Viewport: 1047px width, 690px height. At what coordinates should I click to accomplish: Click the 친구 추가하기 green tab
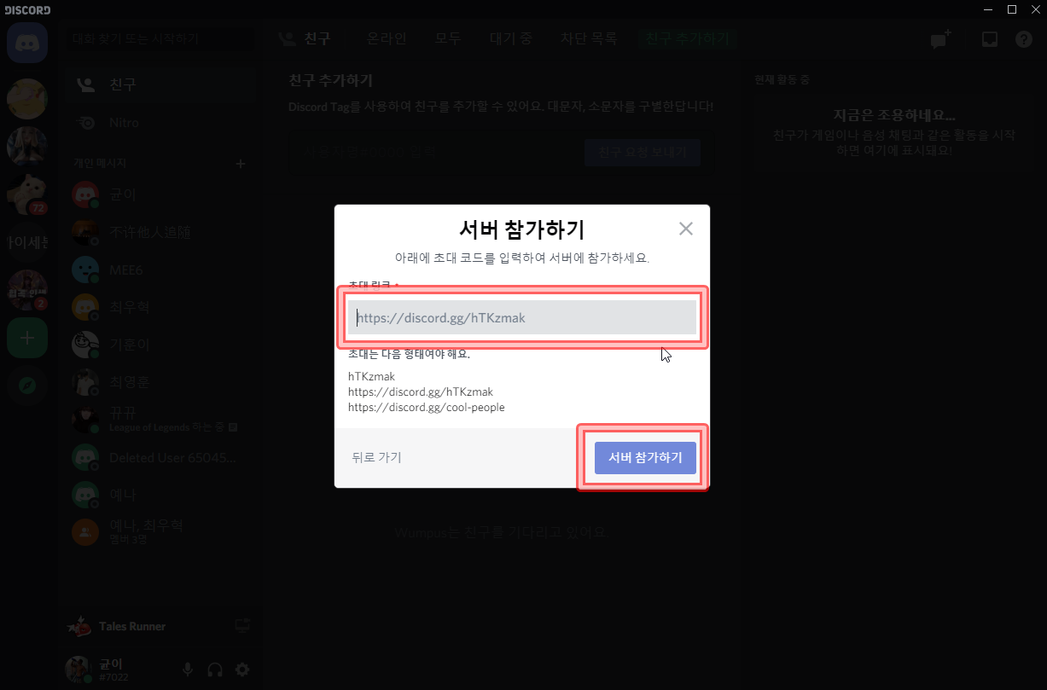687,38
